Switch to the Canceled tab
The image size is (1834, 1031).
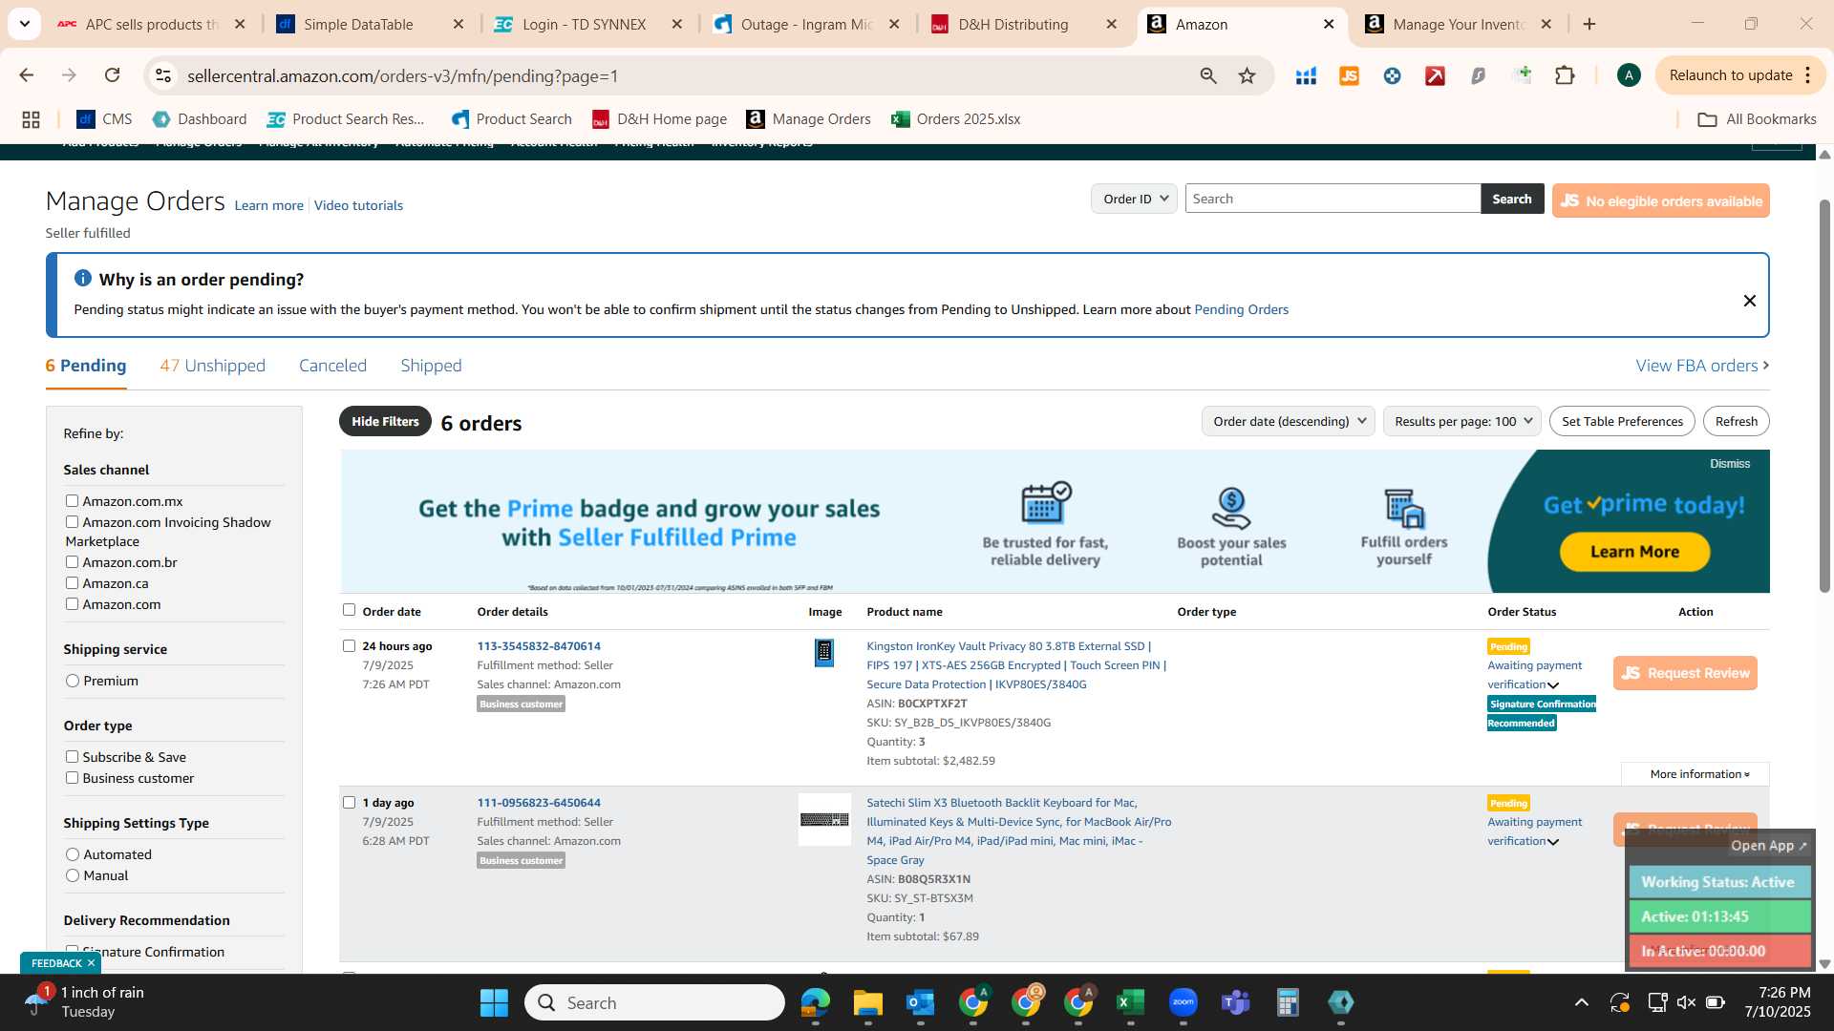(332, 366)
